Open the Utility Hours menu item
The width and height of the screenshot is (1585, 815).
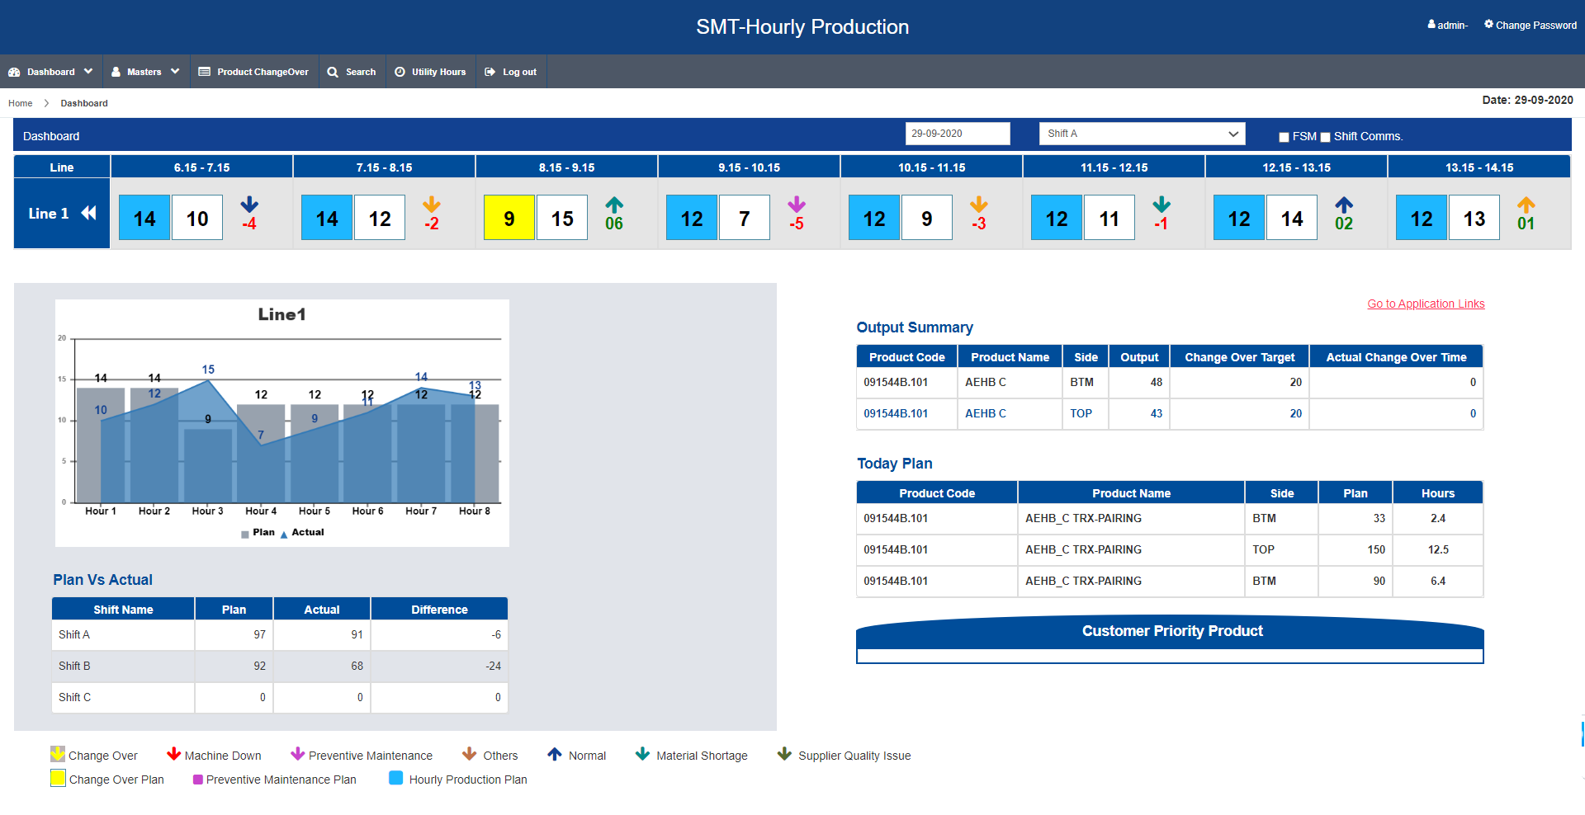pyautogui.click(x=430, y=72)
